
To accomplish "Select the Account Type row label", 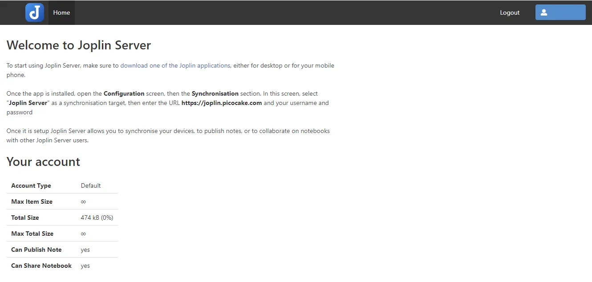I will [x=31, y=185].
